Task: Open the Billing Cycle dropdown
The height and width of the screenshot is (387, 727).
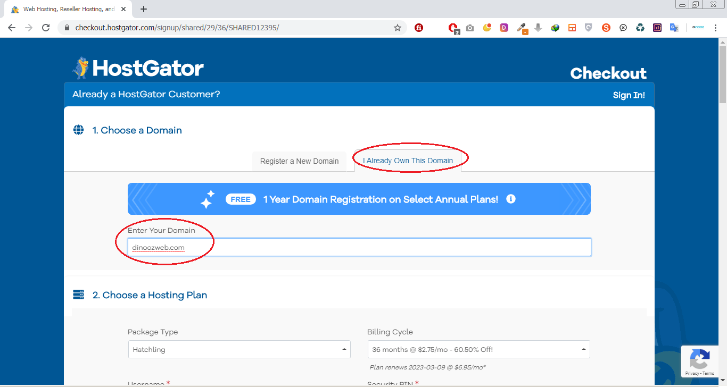Action: [478, 349]
